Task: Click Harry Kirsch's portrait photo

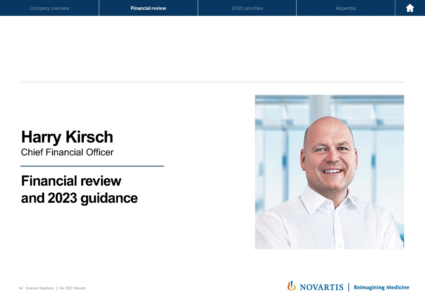Action: tap(329, 172)
